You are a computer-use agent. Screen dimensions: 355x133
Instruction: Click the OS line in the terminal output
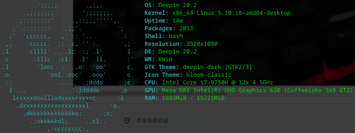click(170, 5)
